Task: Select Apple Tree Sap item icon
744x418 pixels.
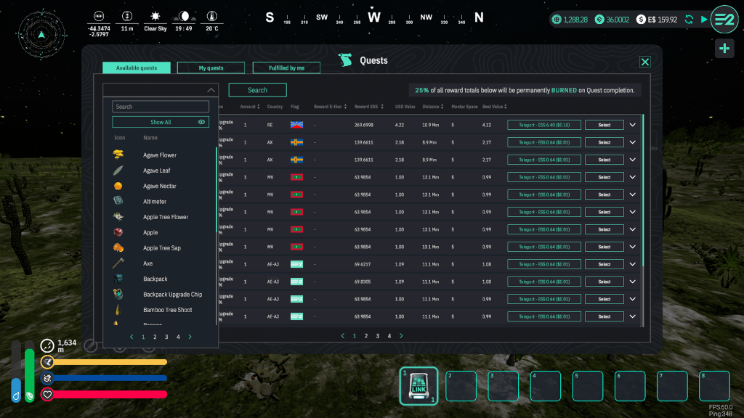Action: tap(118, 247)
